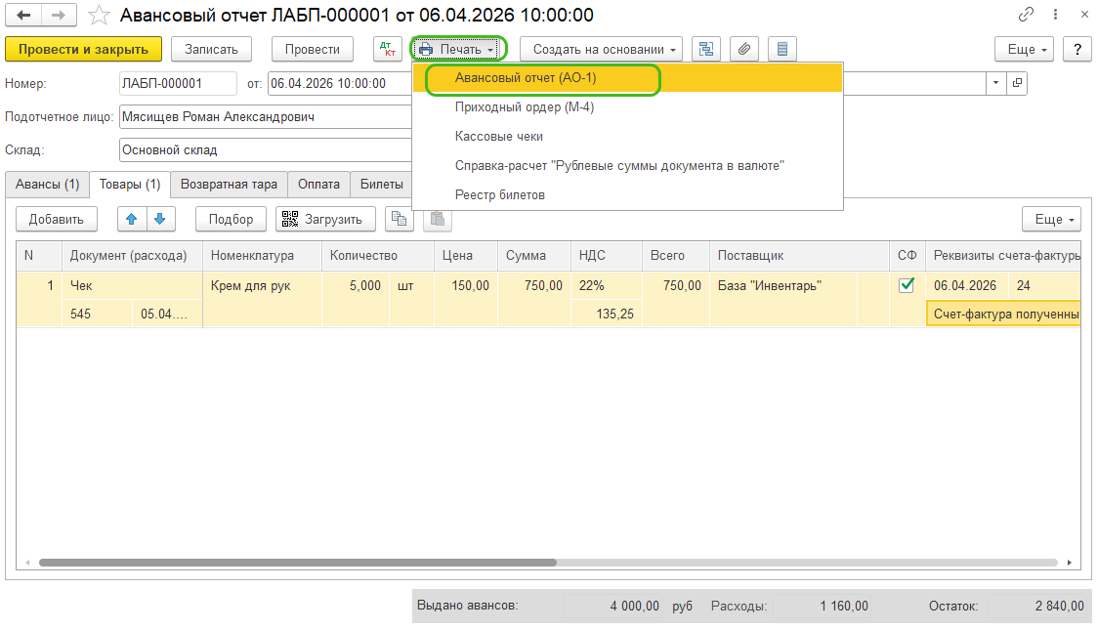This screenshot has width=1098, height=630.
Task: Open Еще menu above the goods table
Action: point(1051,219)
